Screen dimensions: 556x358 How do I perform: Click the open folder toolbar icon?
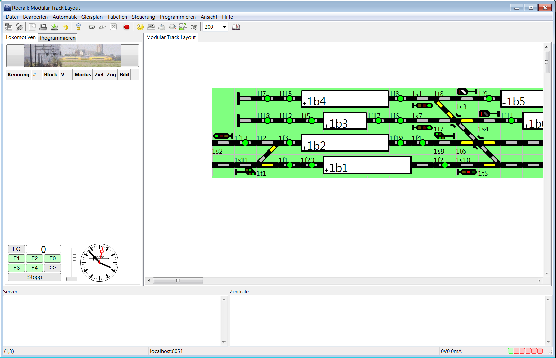point(43,27)
